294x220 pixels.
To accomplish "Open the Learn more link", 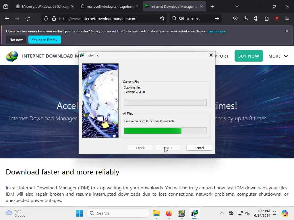I will [x=217, y=31].
